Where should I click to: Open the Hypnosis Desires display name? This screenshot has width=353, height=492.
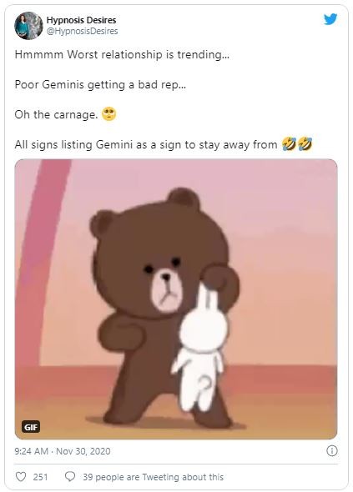(81, 20)
